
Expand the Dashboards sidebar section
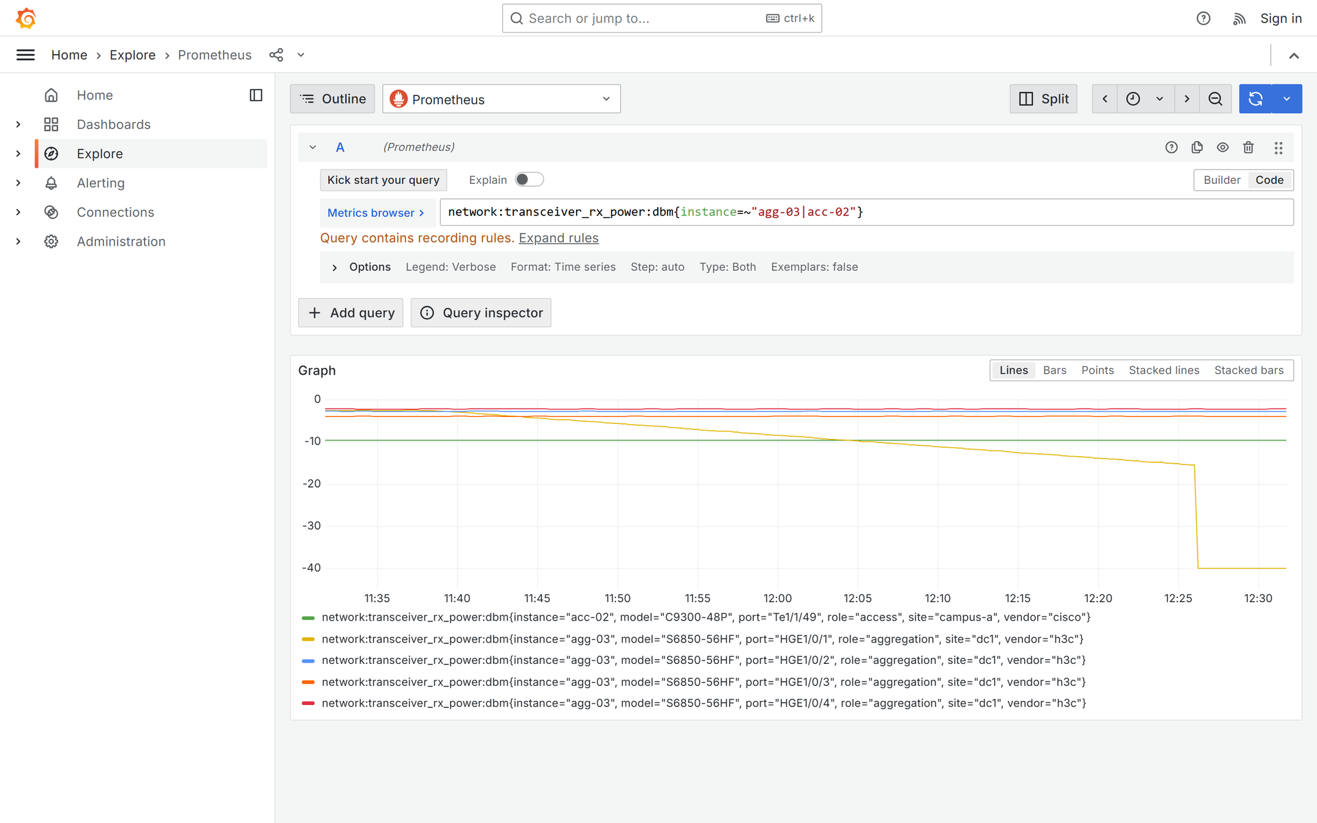pyautogui.click(x=19, y=124)
